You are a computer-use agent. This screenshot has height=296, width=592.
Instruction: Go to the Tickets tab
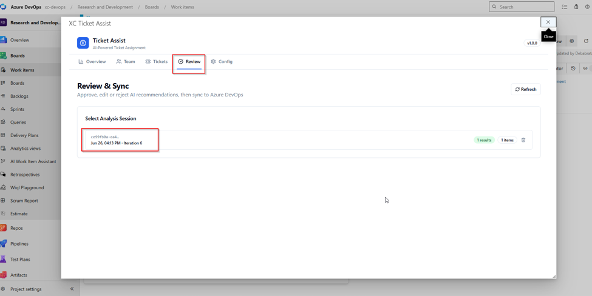tap(157, 61)
